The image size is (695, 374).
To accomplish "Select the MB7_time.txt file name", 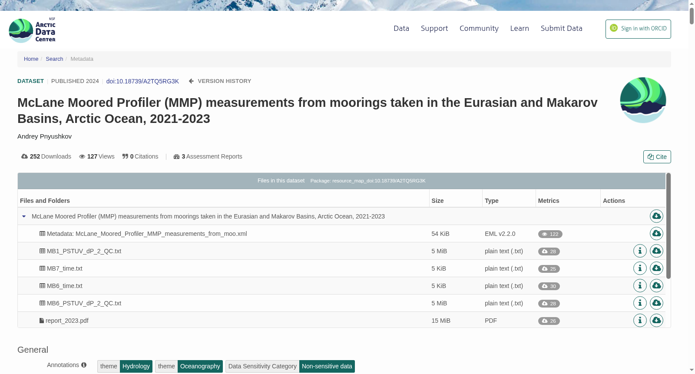I will (64, 268).
